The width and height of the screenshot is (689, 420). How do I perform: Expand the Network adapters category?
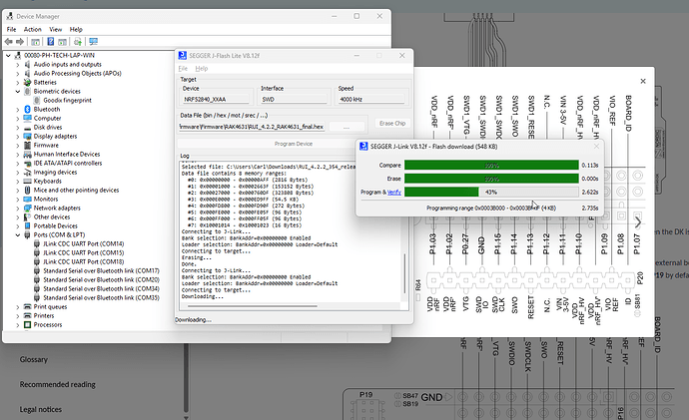[15, 208]
